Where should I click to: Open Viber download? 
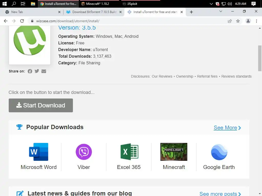click(x=84, y=157)
